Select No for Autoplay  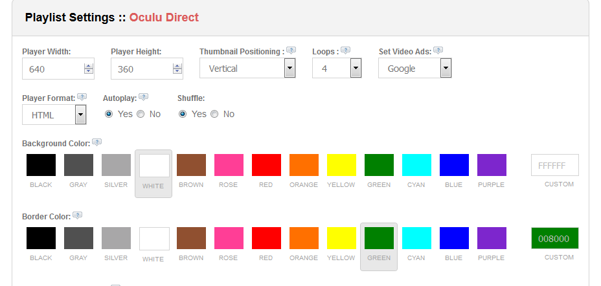(x=141, y=114)
